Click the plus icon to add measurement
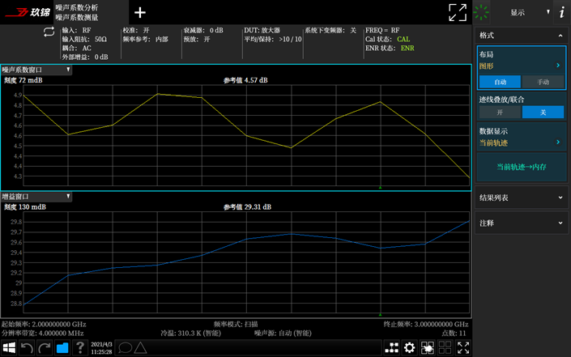 point(140,13)
